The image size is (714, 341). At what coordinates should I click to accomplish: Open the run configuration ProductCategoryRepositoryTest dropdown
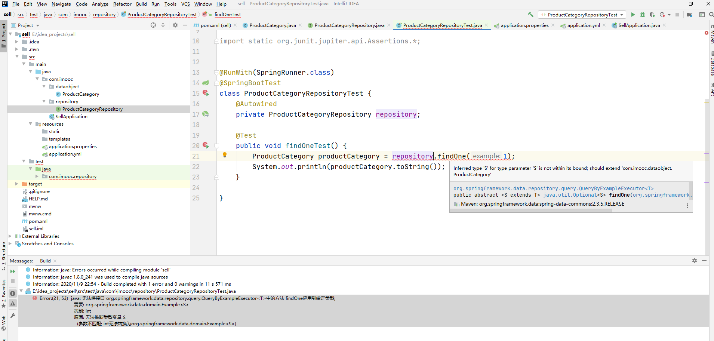(x=582, y=15)
